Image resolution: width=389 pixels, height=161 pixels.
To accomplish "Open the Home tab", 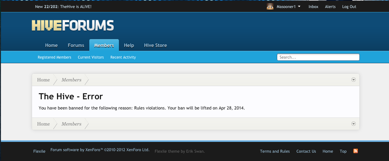I will [51, 45].
